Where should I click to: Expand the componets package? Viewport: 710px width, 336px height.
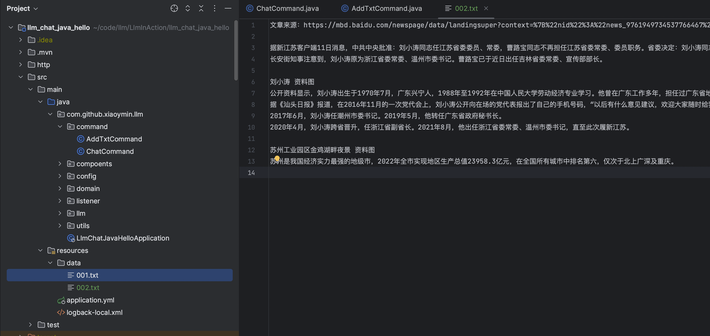point(60,163)
